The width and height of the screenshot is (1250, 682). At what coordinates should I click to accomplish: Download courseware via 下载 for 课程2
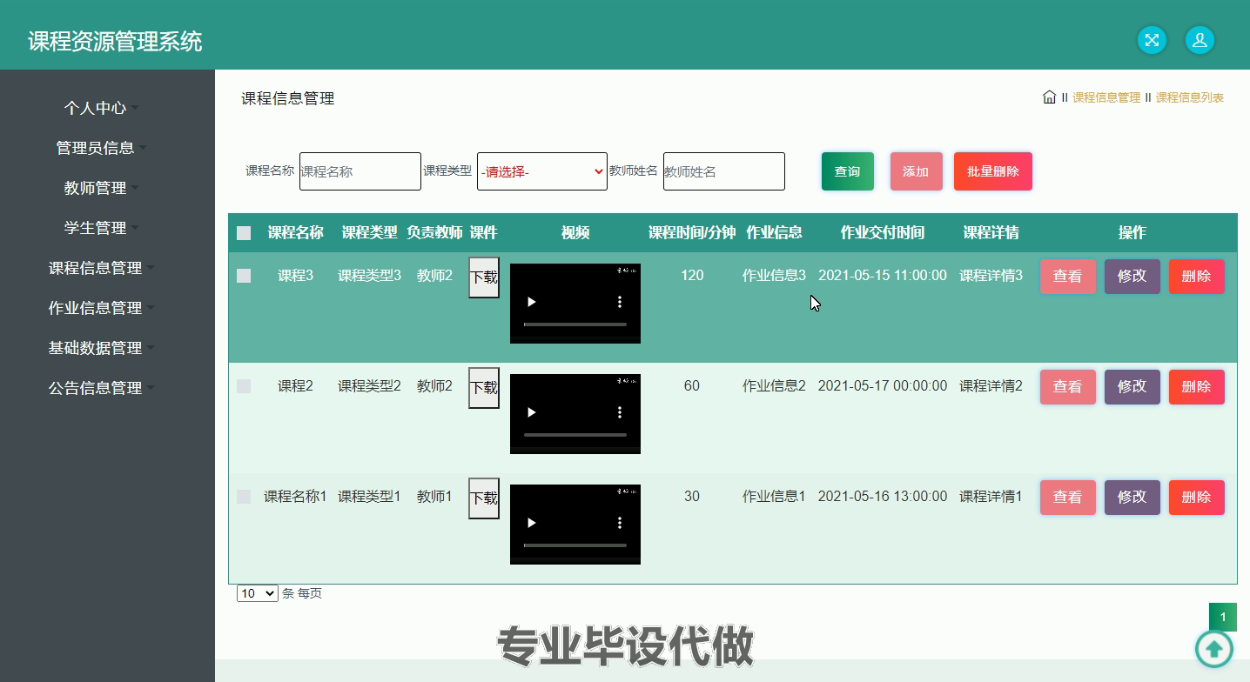pos(484,388)
